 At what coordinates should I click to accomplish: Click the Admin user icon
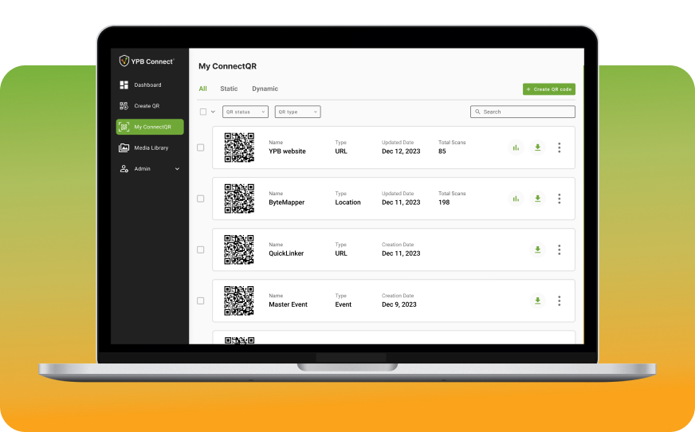point(124,169)
